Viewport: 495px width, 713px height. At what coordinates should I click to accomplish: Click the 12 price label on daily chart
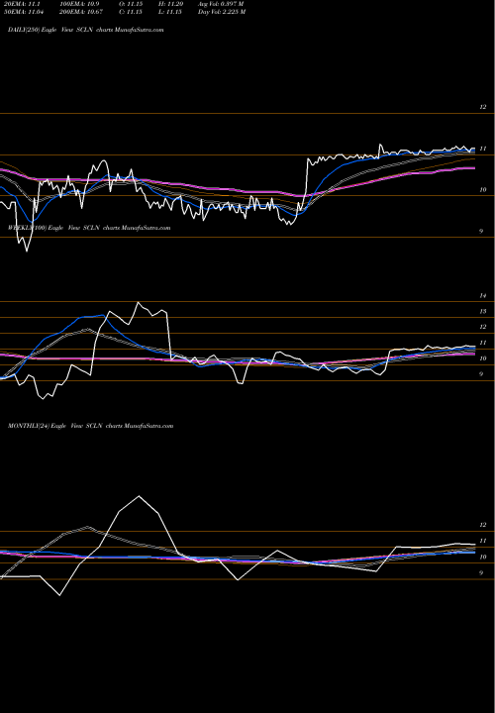(x=483, y=107)
